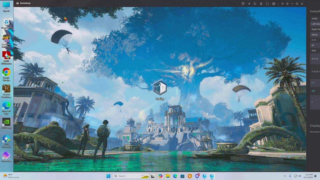This screenshot has width=320, height=180.
Task: Select the Left Click key mapping row
Action: click(x=315, y=24)
